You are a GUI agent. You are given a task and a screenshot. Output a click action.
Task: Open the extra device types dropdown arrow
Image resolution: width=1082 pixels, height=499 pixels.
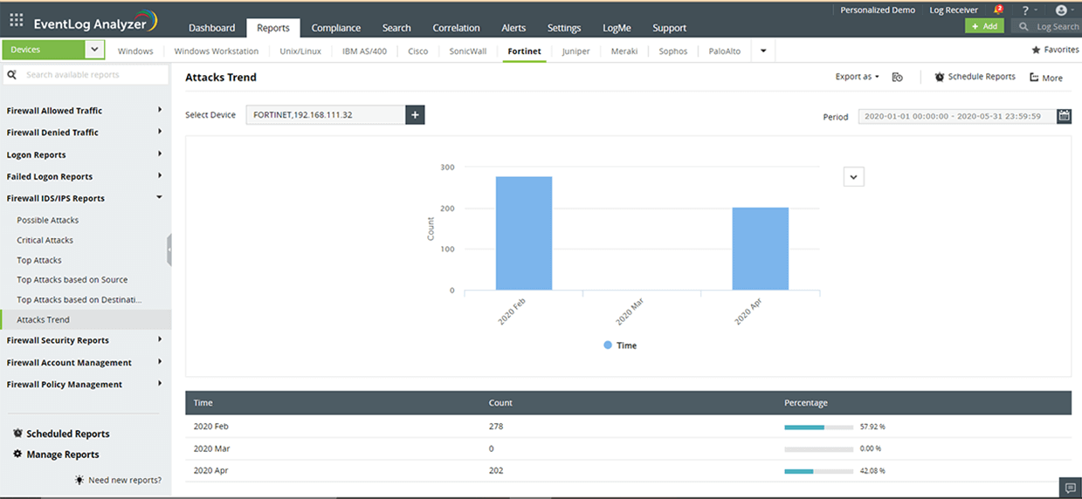[x=763, y=51]
